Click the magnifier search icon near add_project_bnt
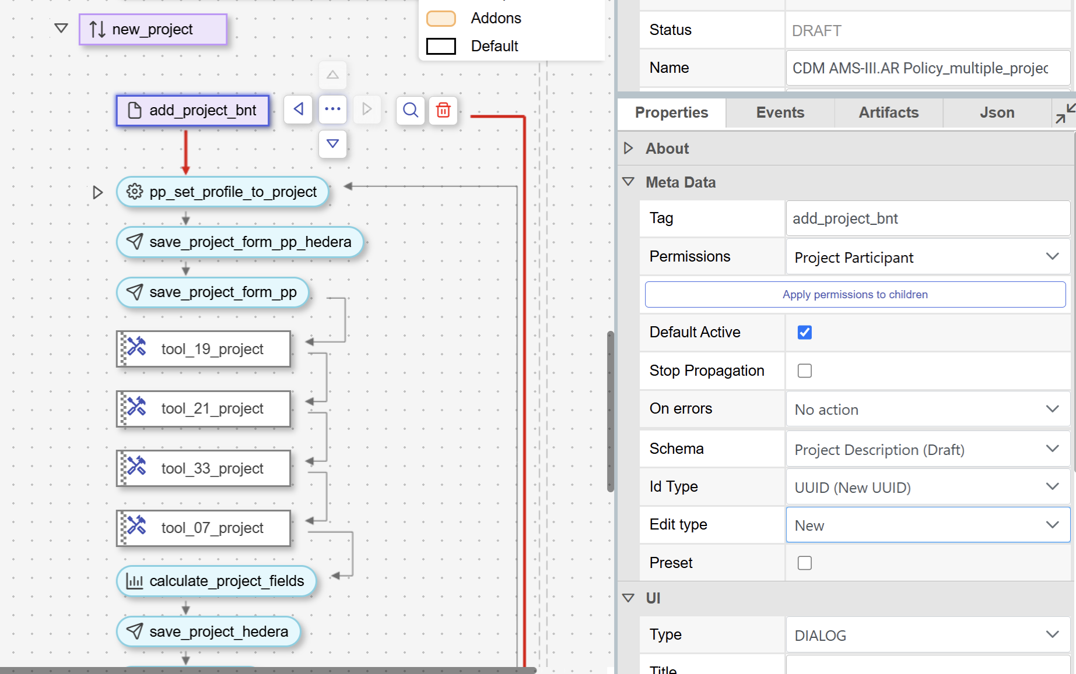This screenshot has height=674, width=1076. click(x=411, y=110)
